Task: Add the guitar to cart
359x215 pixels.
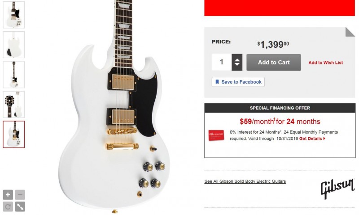Action: click(x=274, y=62)
